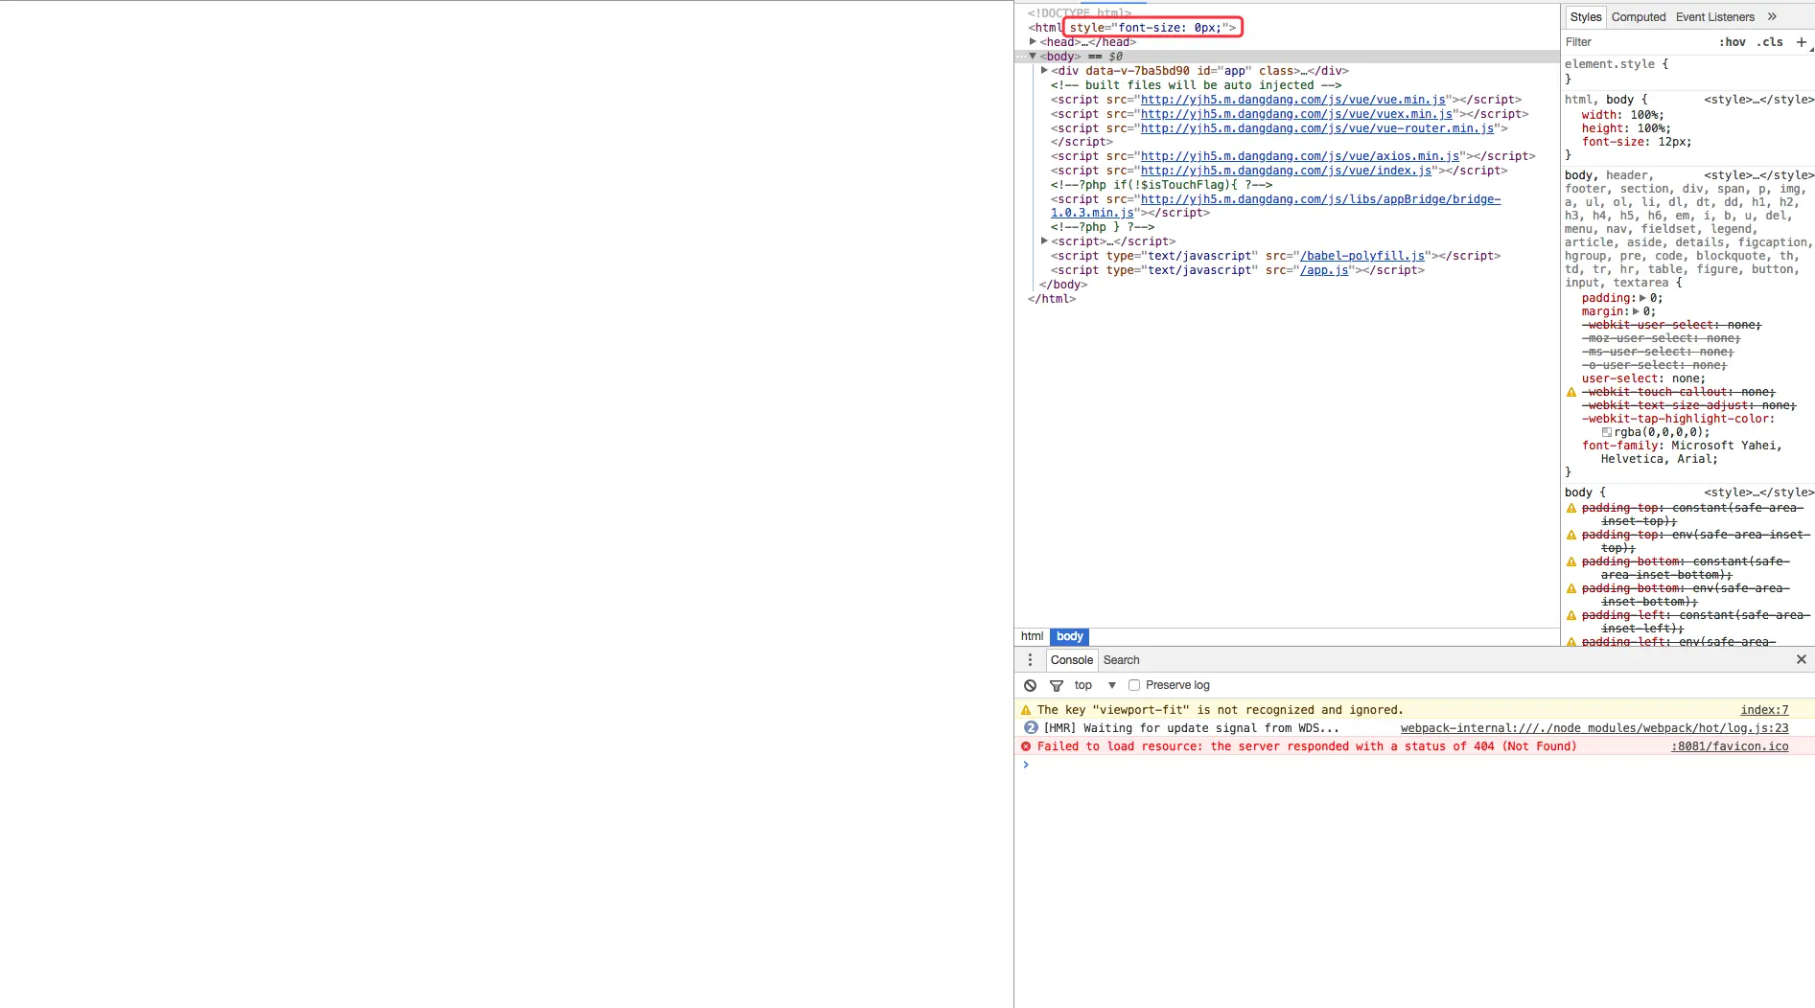Open the console filter funnel icon
This screenshot has height=1008, width=1815.
point(1056,685)
